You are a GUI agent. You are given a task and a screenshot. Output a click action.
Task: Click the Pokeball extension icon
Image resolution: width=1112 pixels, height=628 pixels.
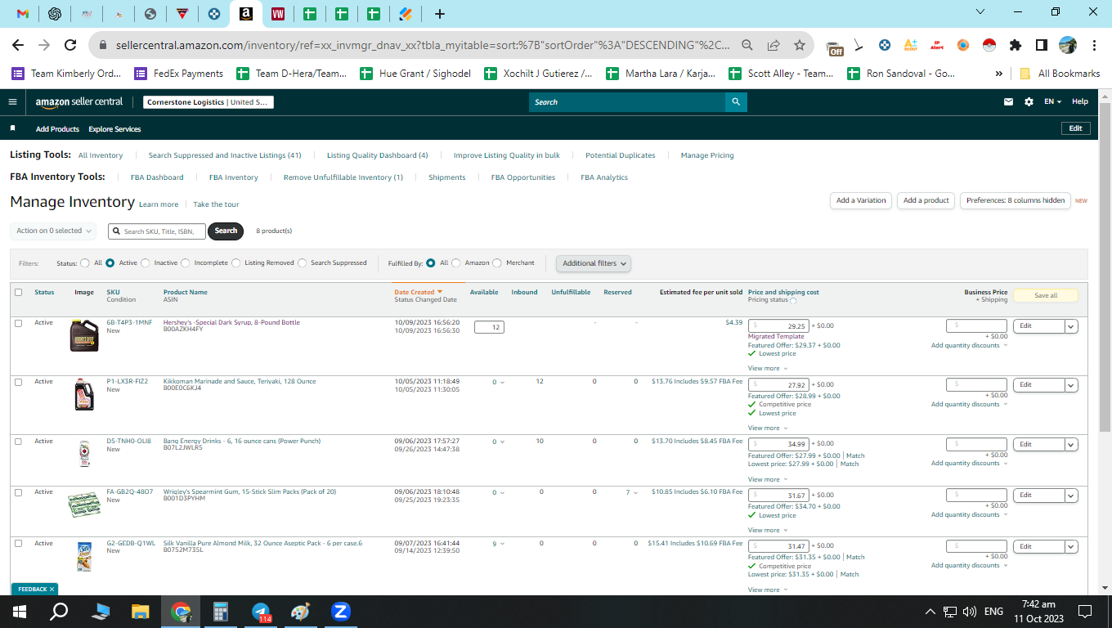989,45
